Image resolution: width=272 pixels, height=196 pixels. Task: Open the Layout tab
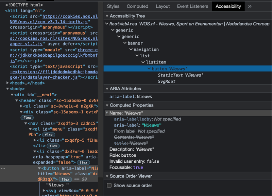point(163,6)
